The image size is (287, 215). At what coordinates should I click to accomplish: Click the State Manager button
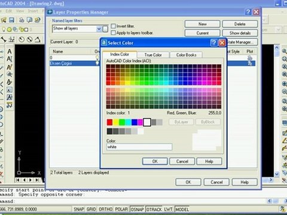pos(242,42)
